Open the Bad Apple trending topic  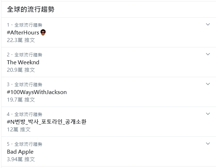[x=20, y=151]
